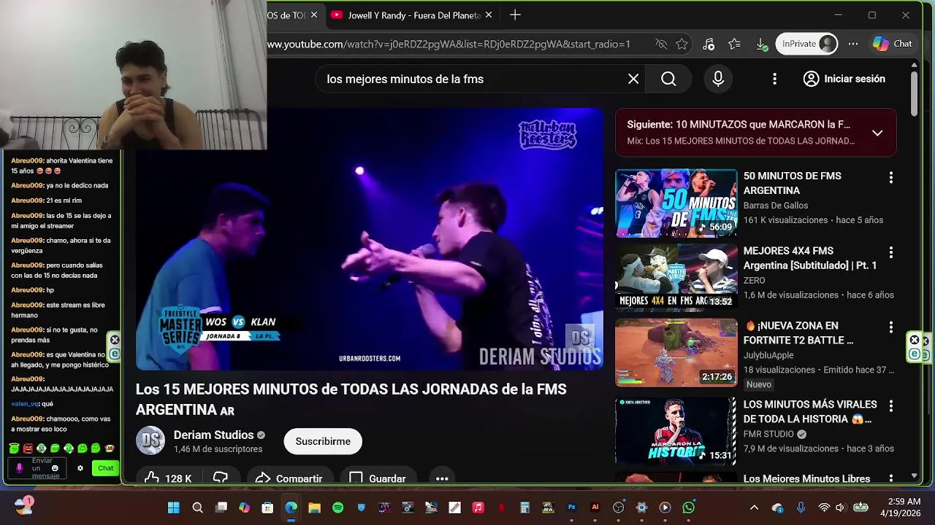Close the first browser tab
The image size is (935, 525).
tap(314, 15)
